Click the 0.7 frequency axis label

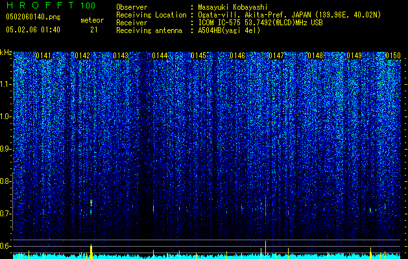pos(6,214)
